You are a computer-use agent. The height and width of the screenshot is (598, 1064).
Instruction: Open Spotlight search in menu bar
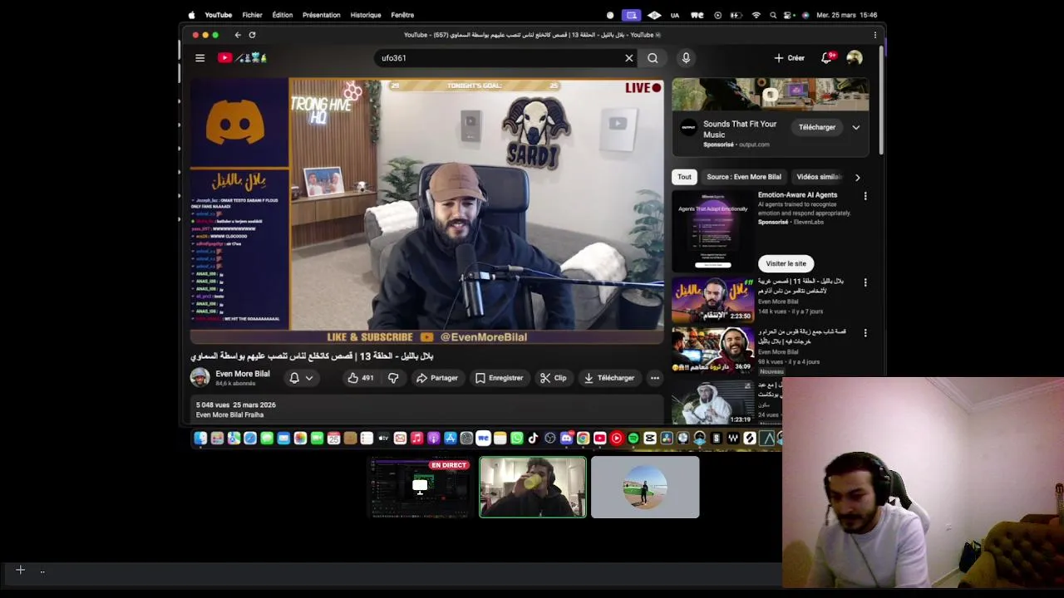pos(773,15)
